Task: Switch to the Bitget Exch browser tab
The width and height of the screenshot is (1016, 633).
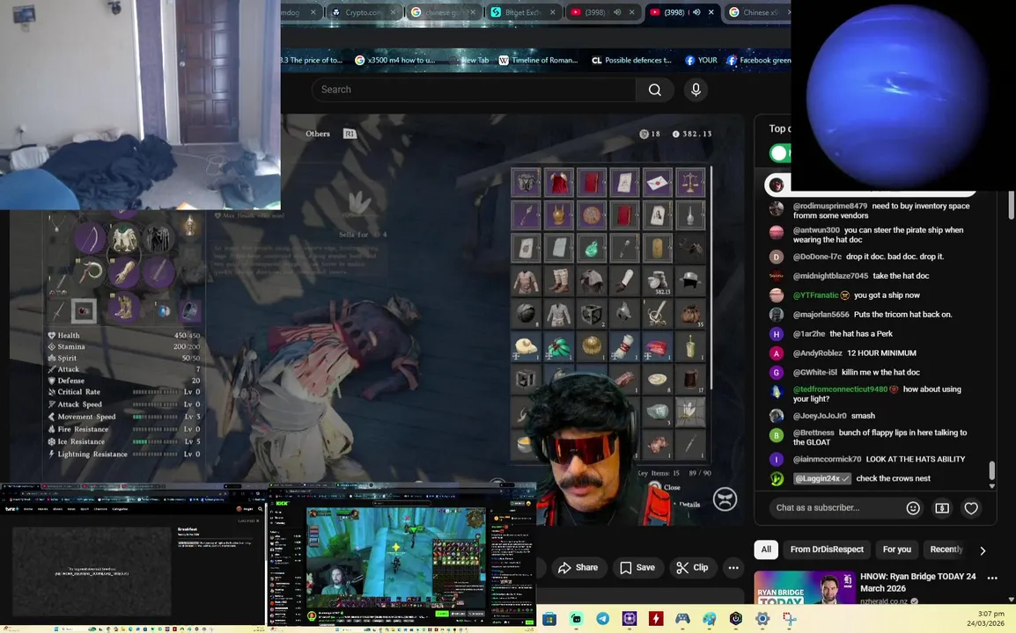Action: tap(525, 12)
